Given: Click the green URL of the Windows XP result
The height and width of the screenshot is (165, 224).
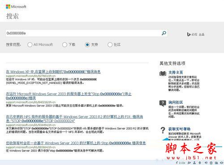Looking at the screenshot, I should click(30, 76).
